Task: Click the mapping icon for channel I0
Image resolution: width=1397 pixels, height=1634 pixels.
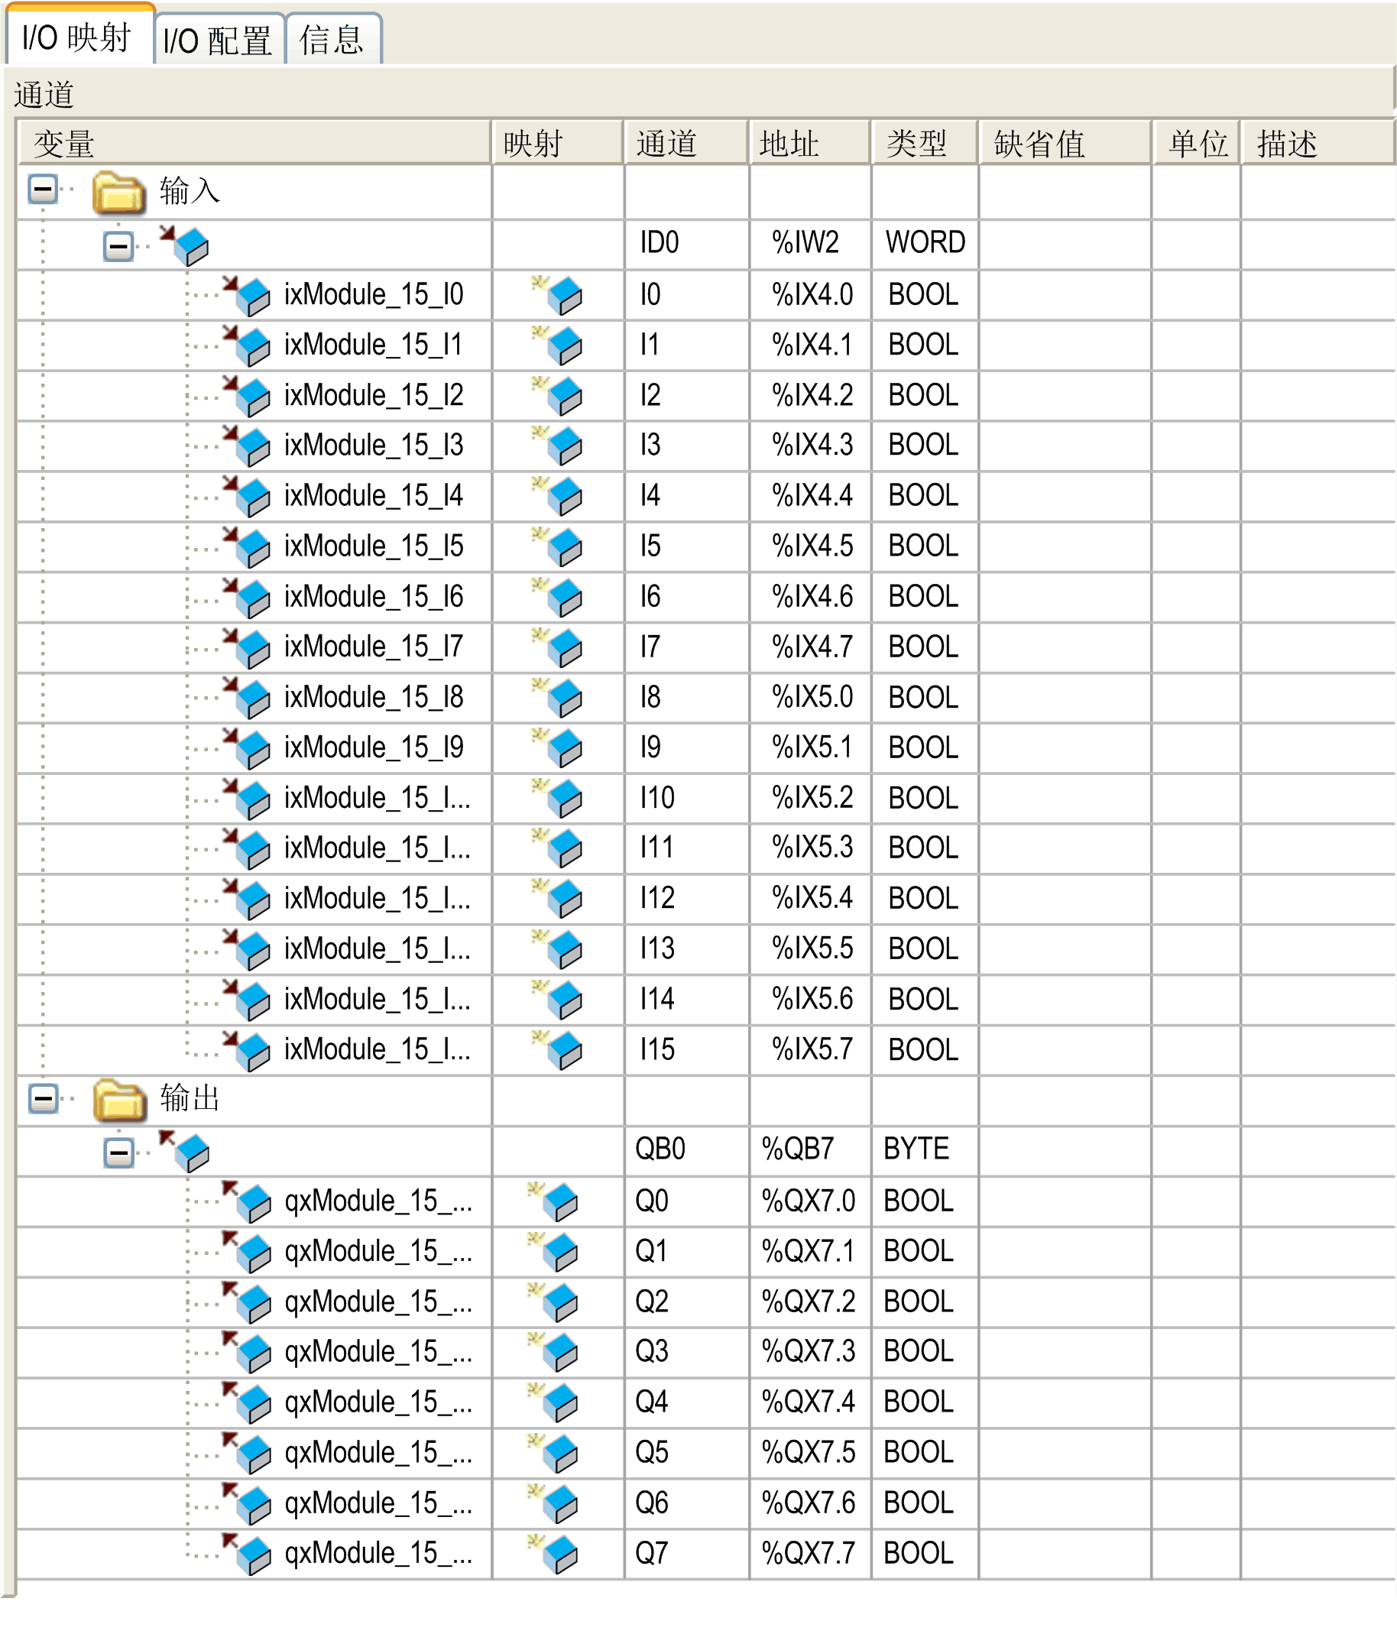Action: tap(558, 295)
